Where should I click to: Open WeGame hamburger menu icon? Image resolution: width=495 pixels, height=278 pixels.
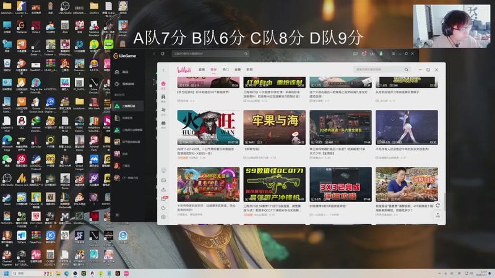pos(394,54)
